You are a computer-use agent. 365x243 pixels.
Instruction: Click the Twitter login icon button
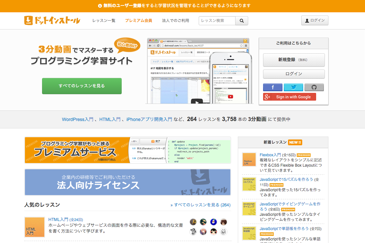click(293, 87)
